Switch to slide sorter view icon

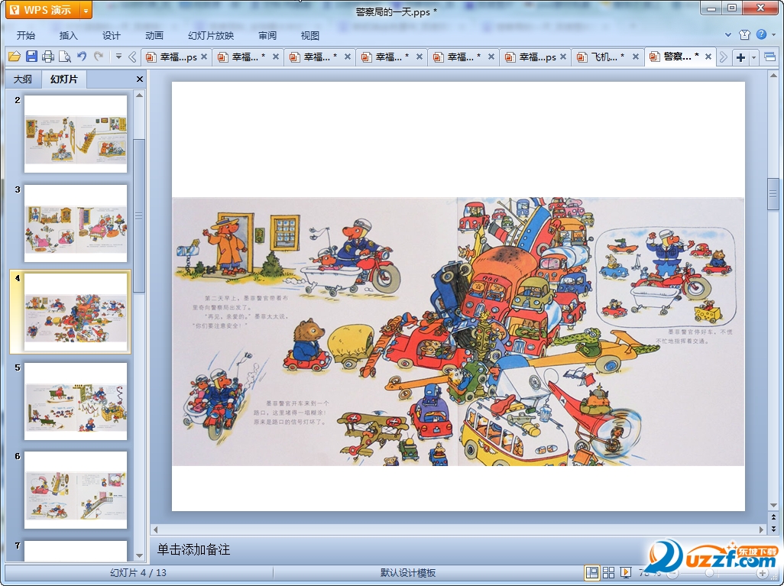tap(608, 572)
